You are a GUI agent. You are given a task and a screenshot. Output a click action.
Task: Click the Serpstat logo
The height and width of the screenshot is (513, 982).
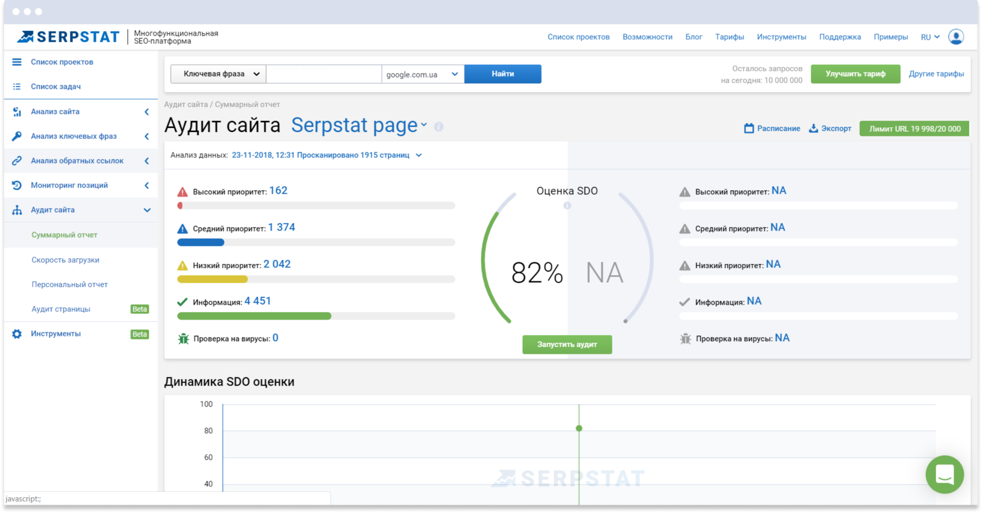68,37
